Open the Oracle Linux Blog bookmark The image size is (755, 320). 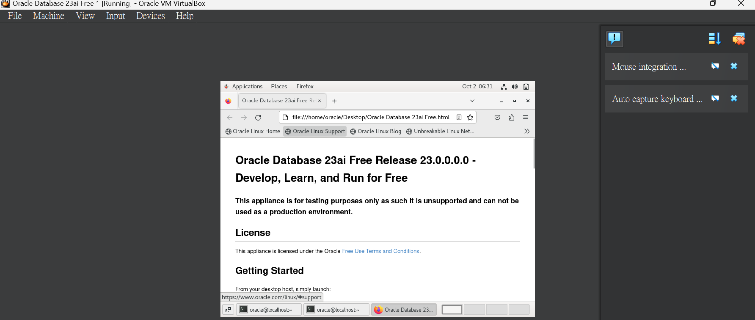tap(376, 131)
